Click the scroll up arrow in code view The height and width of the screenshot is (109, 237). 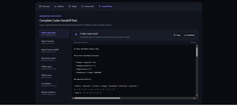(x=197, y=46)
